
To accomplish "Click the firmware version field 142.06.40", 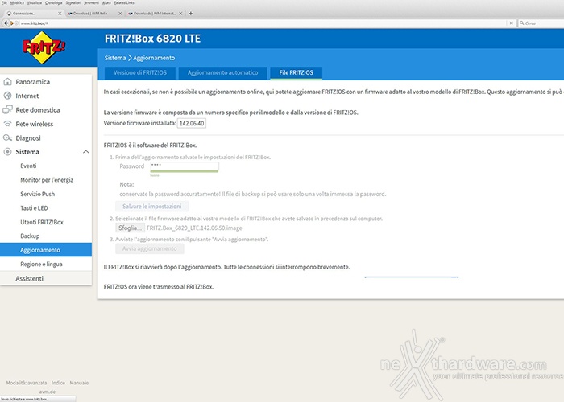I will tap(192, 123).
